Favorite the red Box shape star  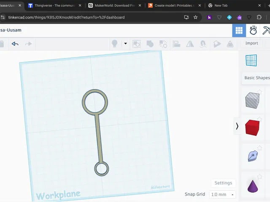(260, 119)
